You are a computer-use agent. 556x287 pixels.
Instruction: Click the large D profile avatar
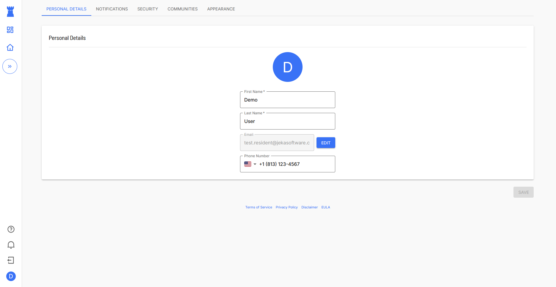(287, 67)
